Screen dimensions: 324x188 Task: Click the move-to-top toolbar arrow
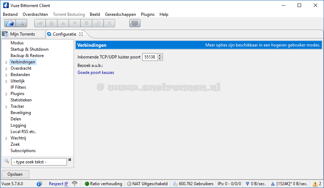[51, 23]
